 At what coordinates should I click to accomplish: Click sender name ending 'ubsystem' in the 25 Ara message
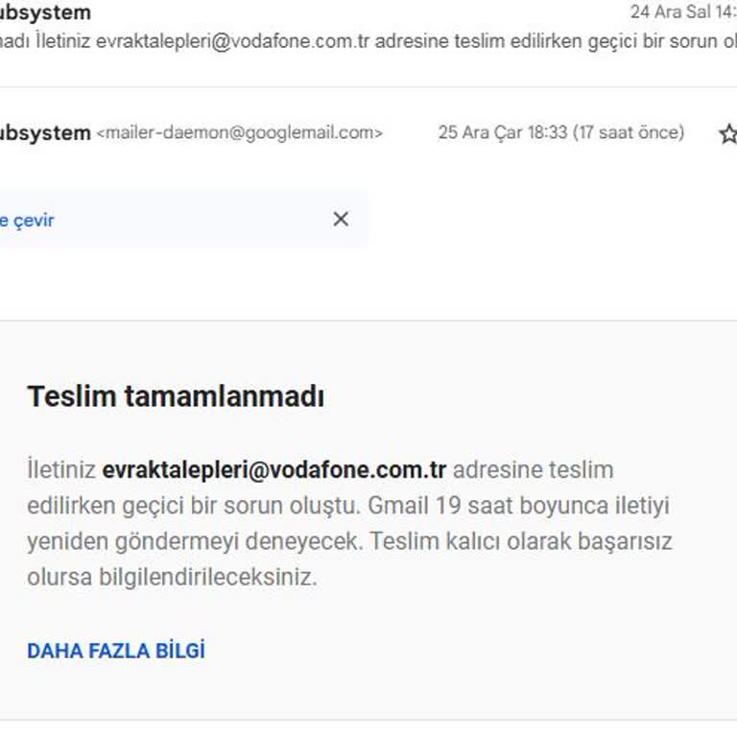[x=46, y=133]
